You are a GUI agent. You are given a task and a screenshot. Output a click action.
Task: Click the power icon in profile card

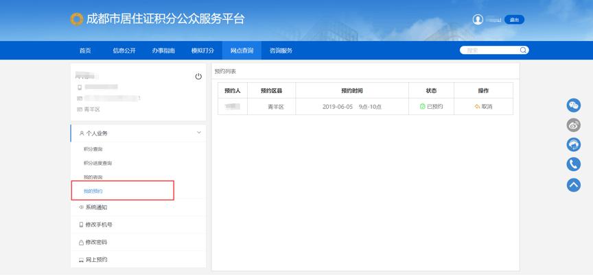(198, 77)
